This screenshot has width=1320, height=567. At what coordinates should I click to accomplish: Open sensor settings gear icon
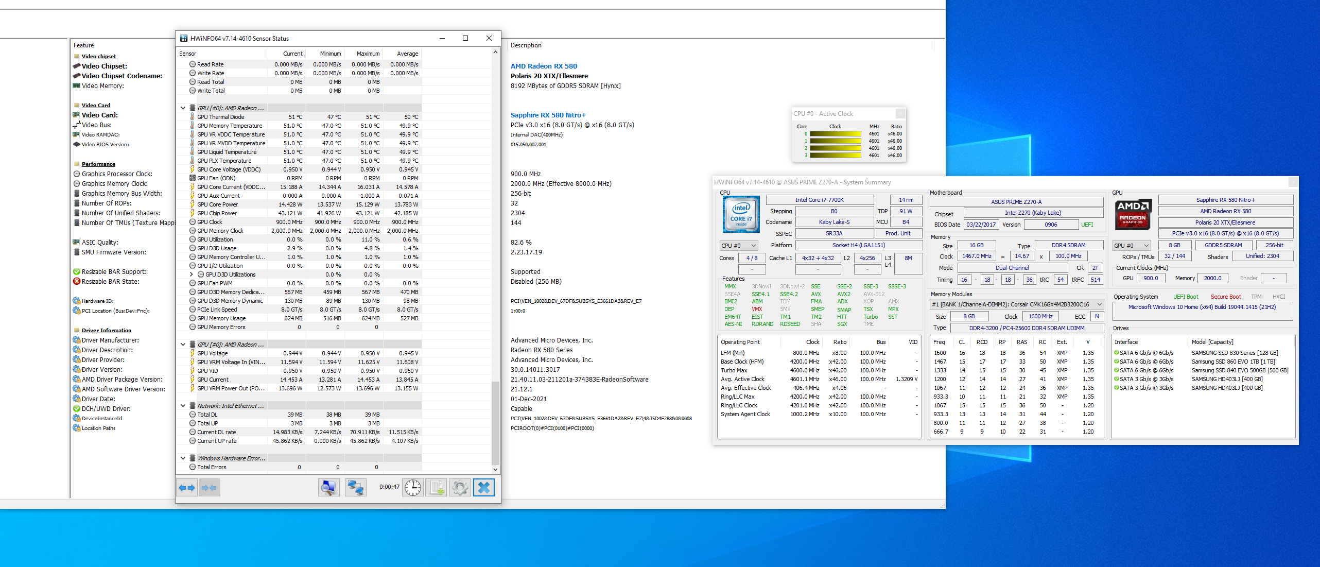click(460, 487)
